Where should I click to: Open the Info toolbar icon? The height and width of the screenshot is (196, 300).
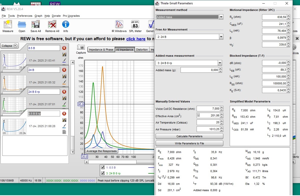tap(66, 24)
